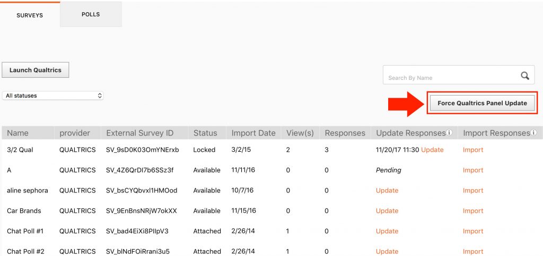
Task: Click info icon beside Import Responses header
Action: pyautogui.click(x=533, y=133)
